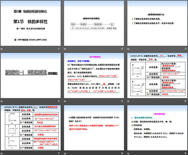The width and height of the screenshot is (188, 155).
Task: Open slide 6 FeCl₃ experiment table
Action: tap(157, 75)
